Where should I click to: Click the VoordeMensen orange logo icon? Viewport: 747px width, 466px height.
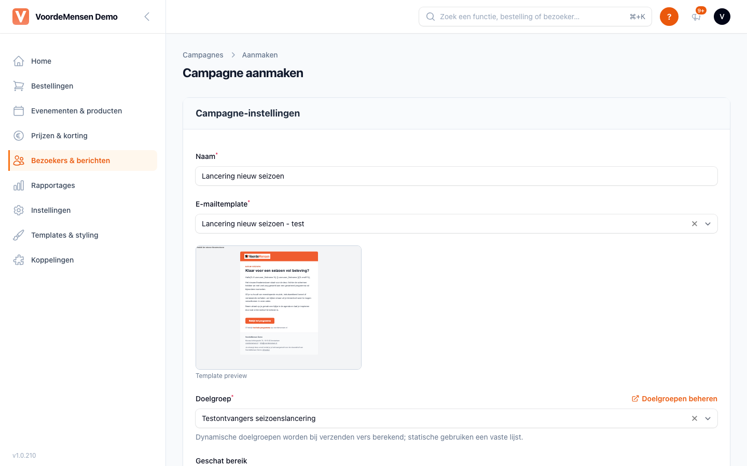[21, 17]
